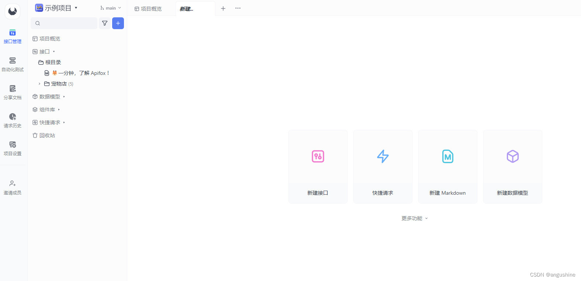Click the 快捷请求 lightning icon in the tree
This screenshot has width=581, height=281.
[x=35, y=122]
